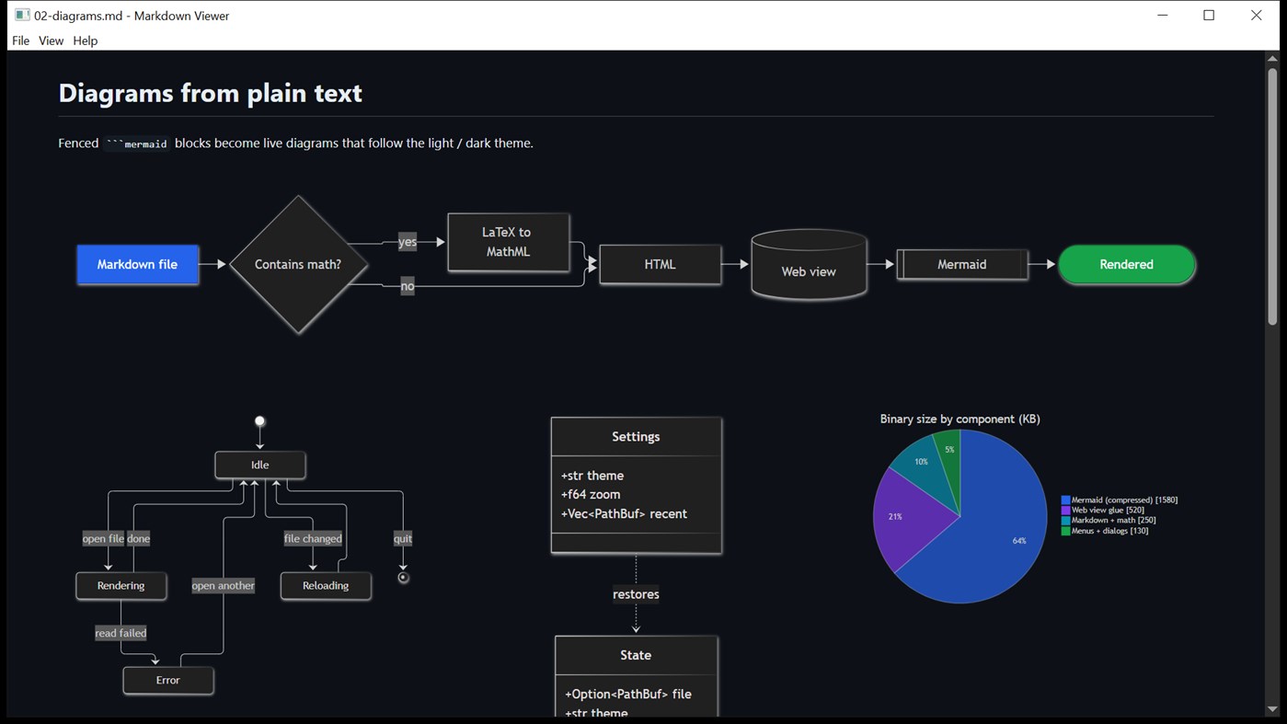Screen dimensions: 1287x724
Task: Click the restores relation label
Action: (636, 594)
